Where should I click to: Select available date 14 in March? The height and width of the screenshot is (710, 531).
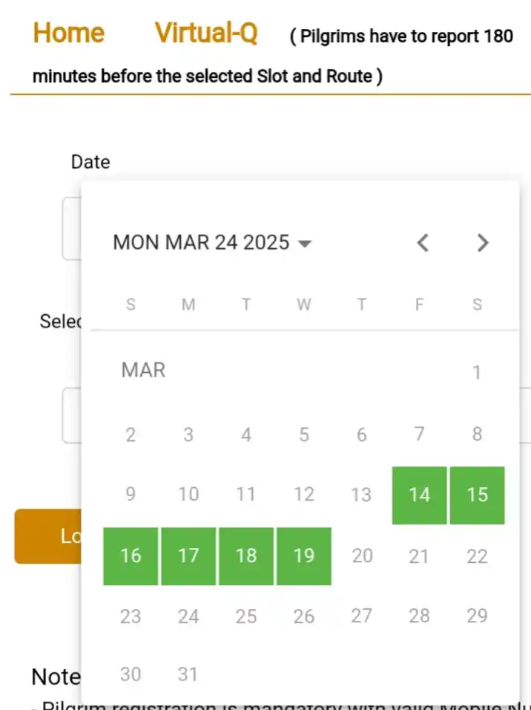[x=419, y=495]
